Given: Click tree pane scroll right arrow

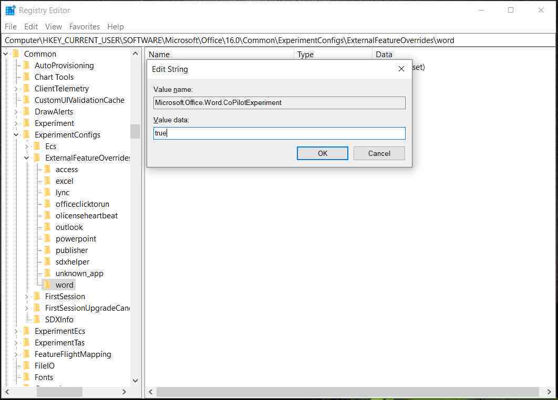Looking at the screenshot, I should [x=124, y=392].
